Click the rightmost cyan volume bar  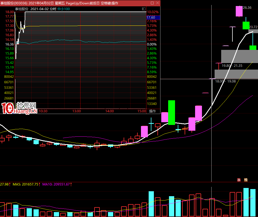point(253,202)
